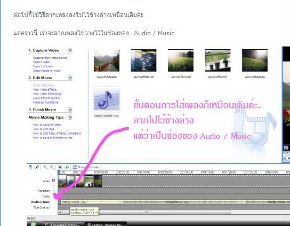Screen dimensions: 290x226
Task: Select the mountain road picture thumbnail
Action: point(107,60)
